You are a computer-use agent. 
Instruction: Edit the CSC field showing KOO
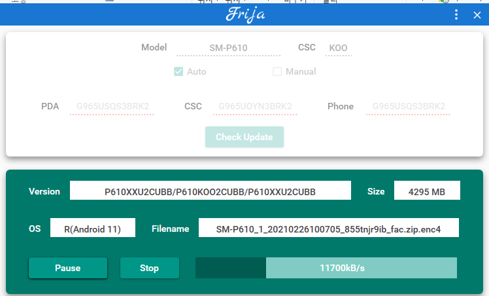coord(339,48)
